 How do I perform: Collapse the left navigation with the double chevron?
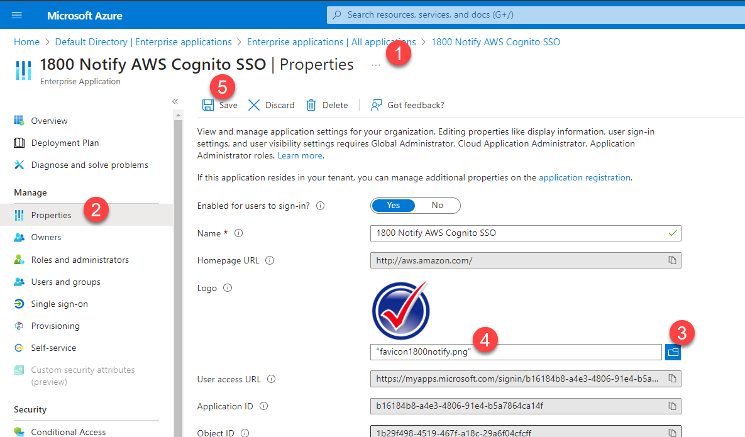[175, 101]
